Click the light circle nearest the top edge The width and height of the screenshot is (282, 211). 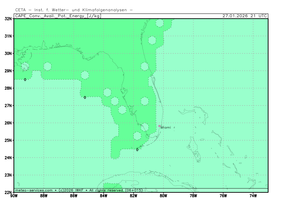coord(159,23)
